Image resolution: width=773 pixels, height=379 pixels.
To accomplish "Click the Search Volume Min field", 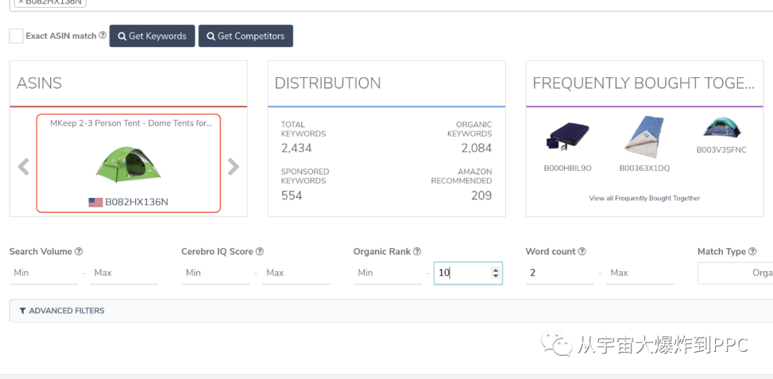I will (43, 272).
